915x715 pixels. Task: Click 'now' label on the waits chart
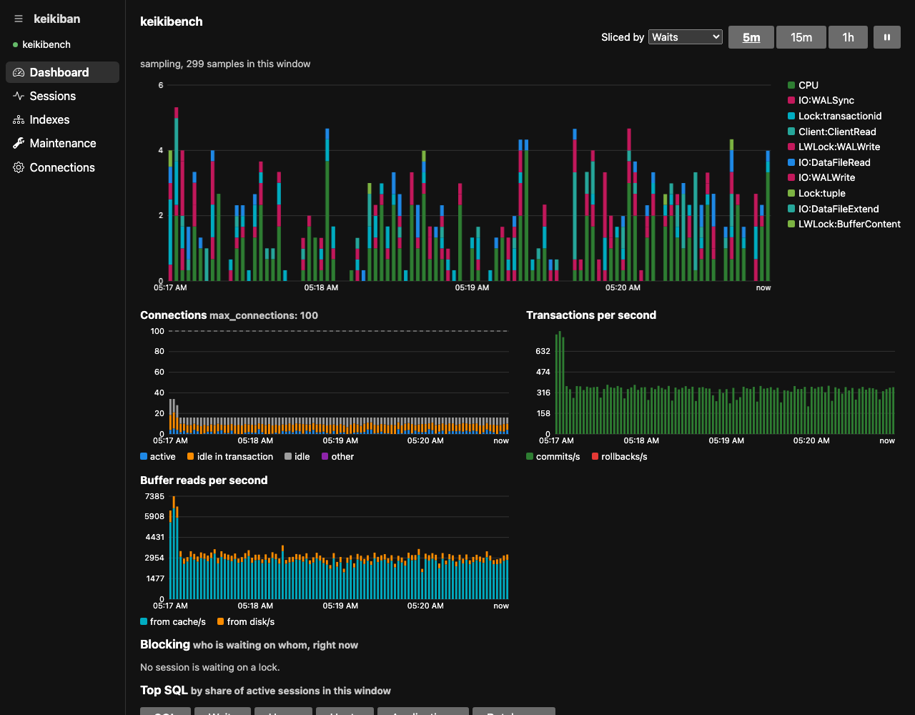click(x=763, y=287)
